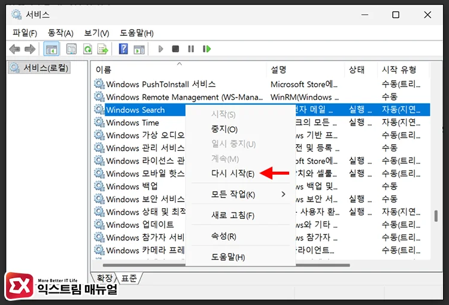The height and width of the screenshot is (305, 449).
Task: Click the horizontal scrollbar thumb
Action: coord(226,265)
